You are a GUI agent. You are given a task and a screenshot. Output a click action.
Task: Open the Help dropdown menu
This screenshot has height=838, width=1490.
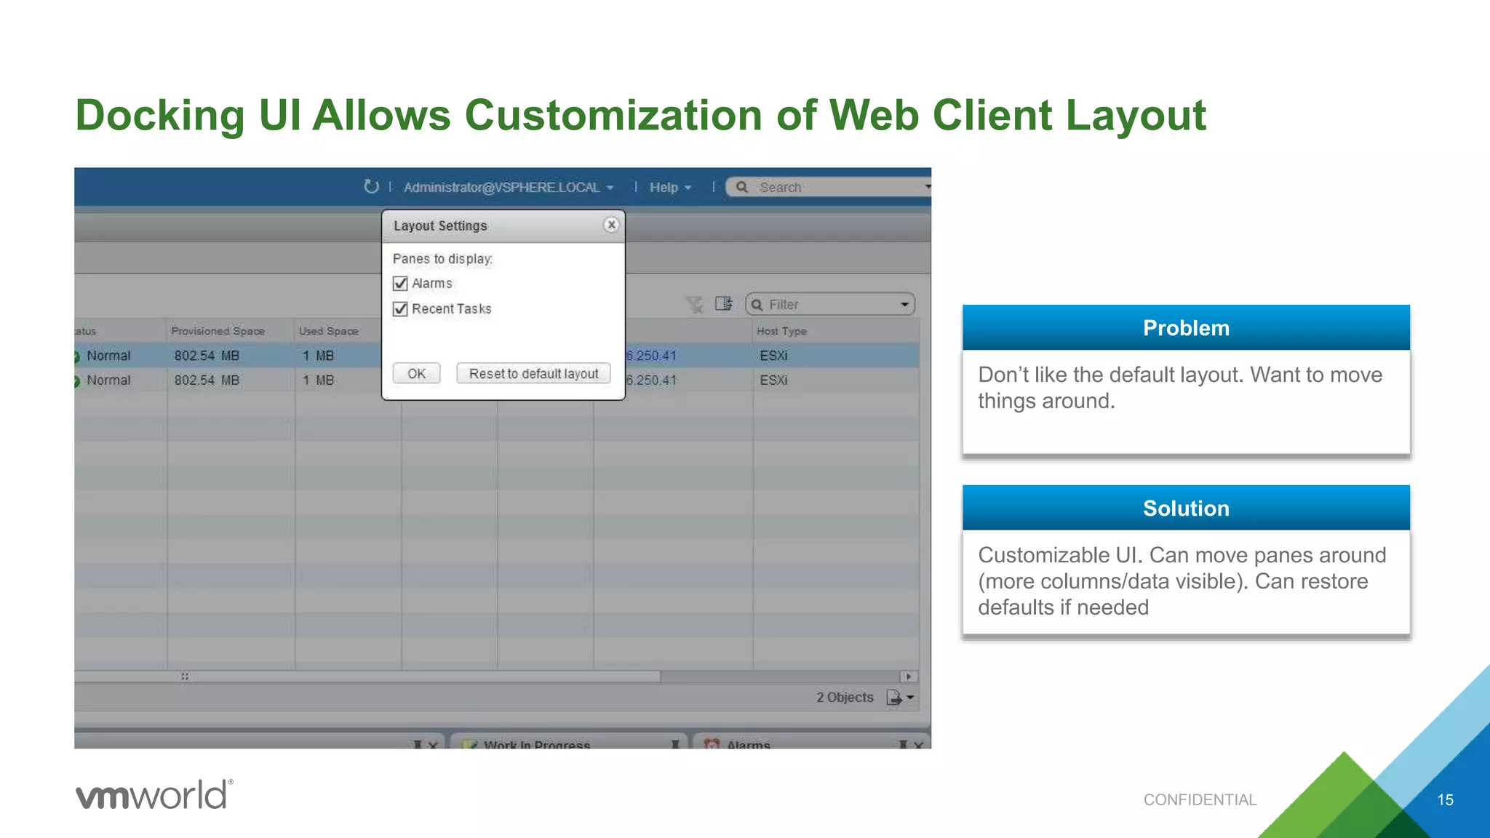pyautogui.click(x=670, y=188)
